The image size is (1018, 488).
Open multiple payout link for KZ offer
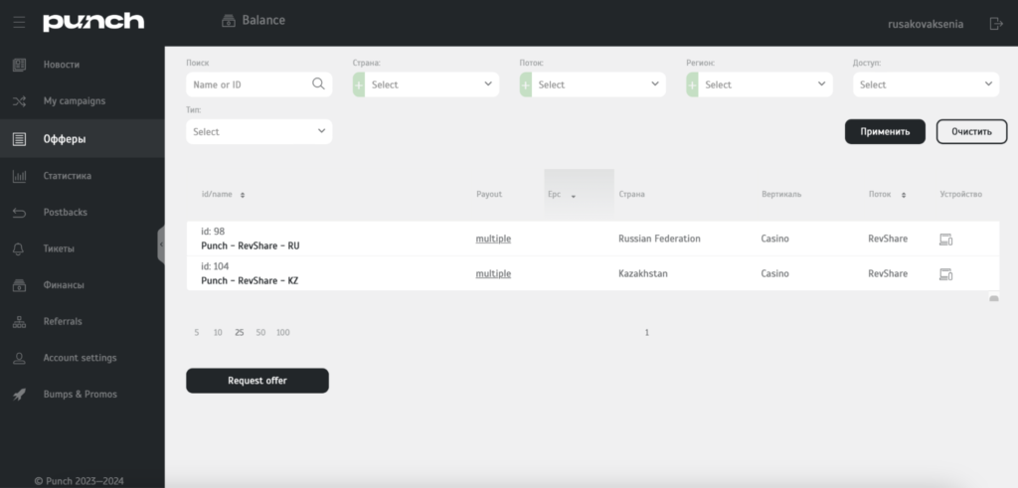click(x=493, y=274)
